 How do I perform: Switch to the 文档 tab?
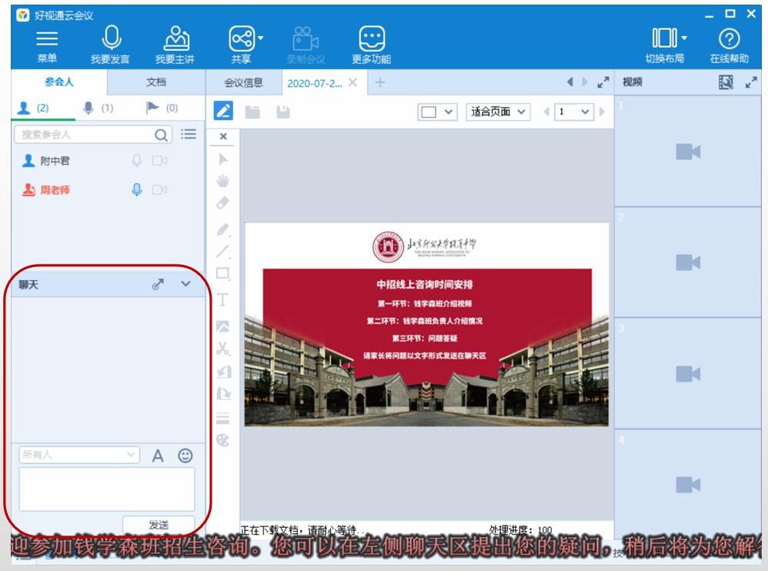[156, 82]
